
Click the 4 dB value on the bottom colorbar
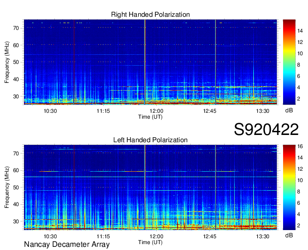pos(298,214)
